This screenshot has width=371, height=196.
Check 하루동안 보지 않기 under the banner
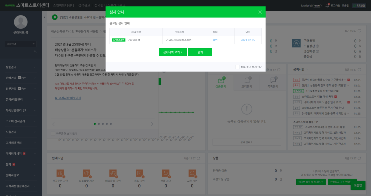pos(53,134)
